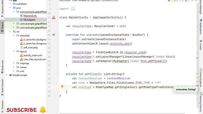Click the java folder icon
The height and width of the screenshot is (114, 203).
(x=14, y=8)
